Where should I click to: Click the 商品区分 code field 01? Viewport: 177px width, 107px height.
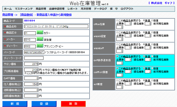pyautogui.click(x=30, y=33)
